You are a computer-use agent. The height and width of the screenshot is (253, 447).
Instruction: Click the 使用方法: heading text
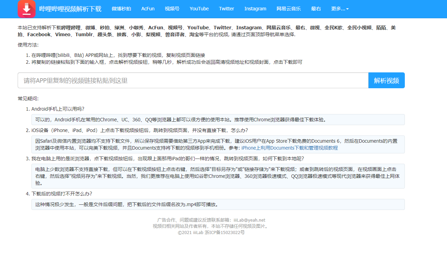[x=28, y=45]
